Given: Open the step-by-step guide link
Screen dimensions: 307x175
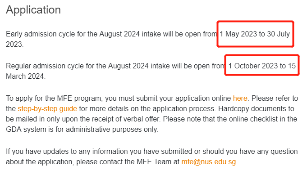Looking at the screenshot, I should pos(47,109).
